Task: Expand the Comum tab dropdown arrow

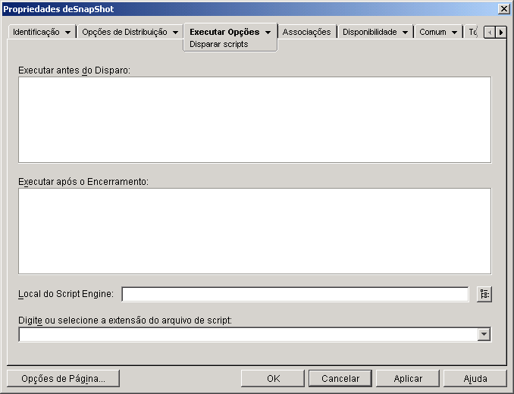Action: tap(454, 33)
